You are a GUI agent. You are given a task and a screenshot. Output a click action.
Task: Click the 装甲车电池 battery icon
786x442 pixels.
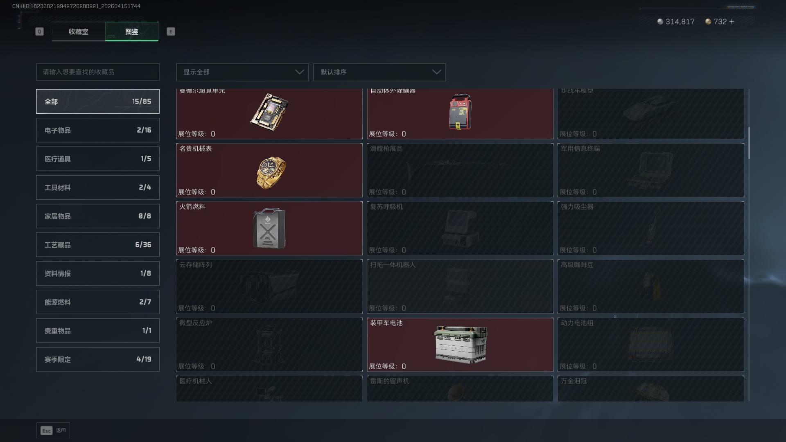[461, 345]
